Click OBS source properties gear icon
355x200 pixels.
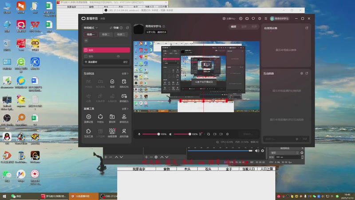click(156, 157)
